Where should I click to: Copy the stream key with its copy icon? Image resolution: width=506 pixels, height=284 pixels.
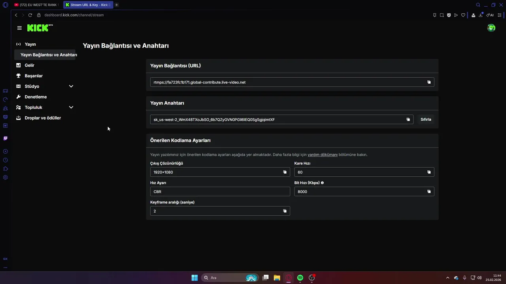point(408,120)
